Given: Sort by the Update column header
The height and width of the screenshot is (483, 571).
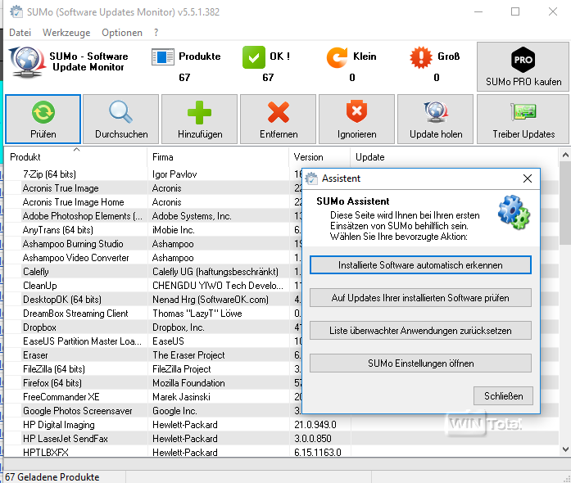Looking at the screenshot, I should pos(454,157).
